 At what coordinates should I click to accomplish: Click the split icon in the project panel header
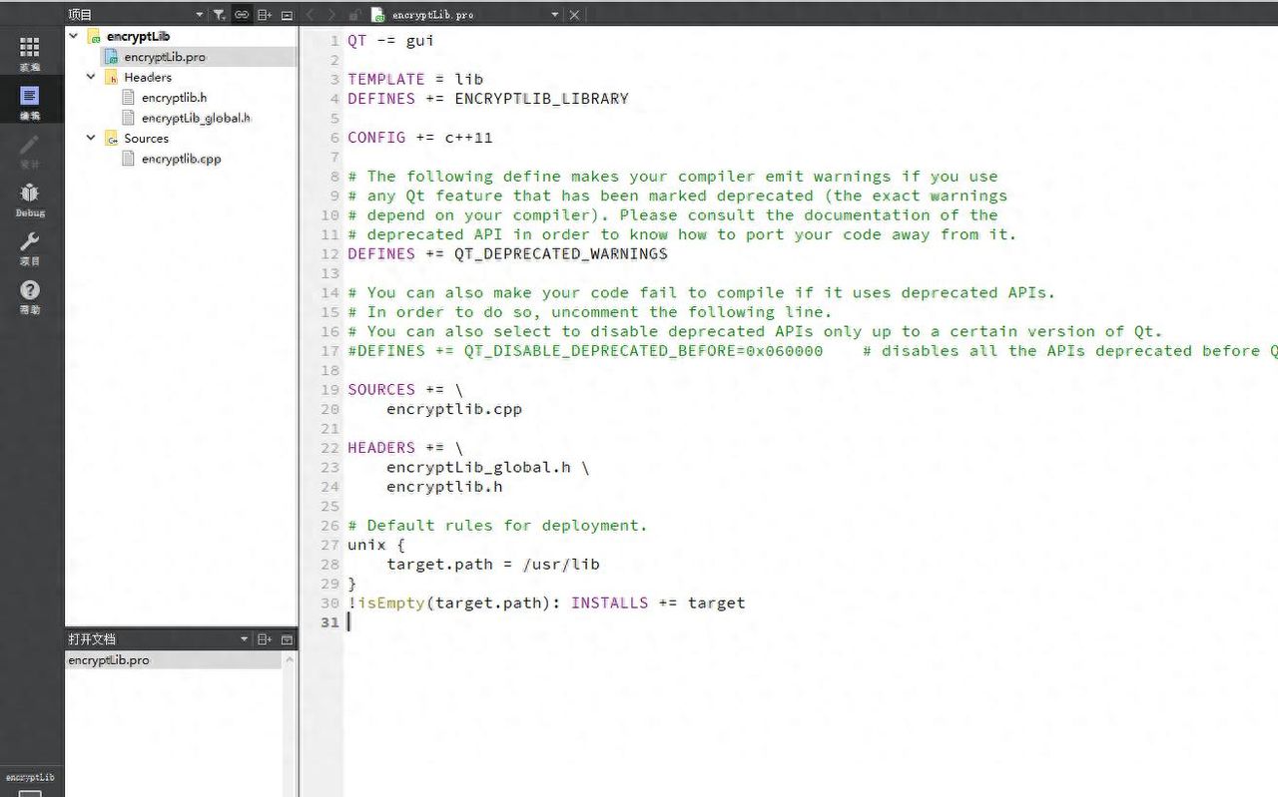(264, 15)
